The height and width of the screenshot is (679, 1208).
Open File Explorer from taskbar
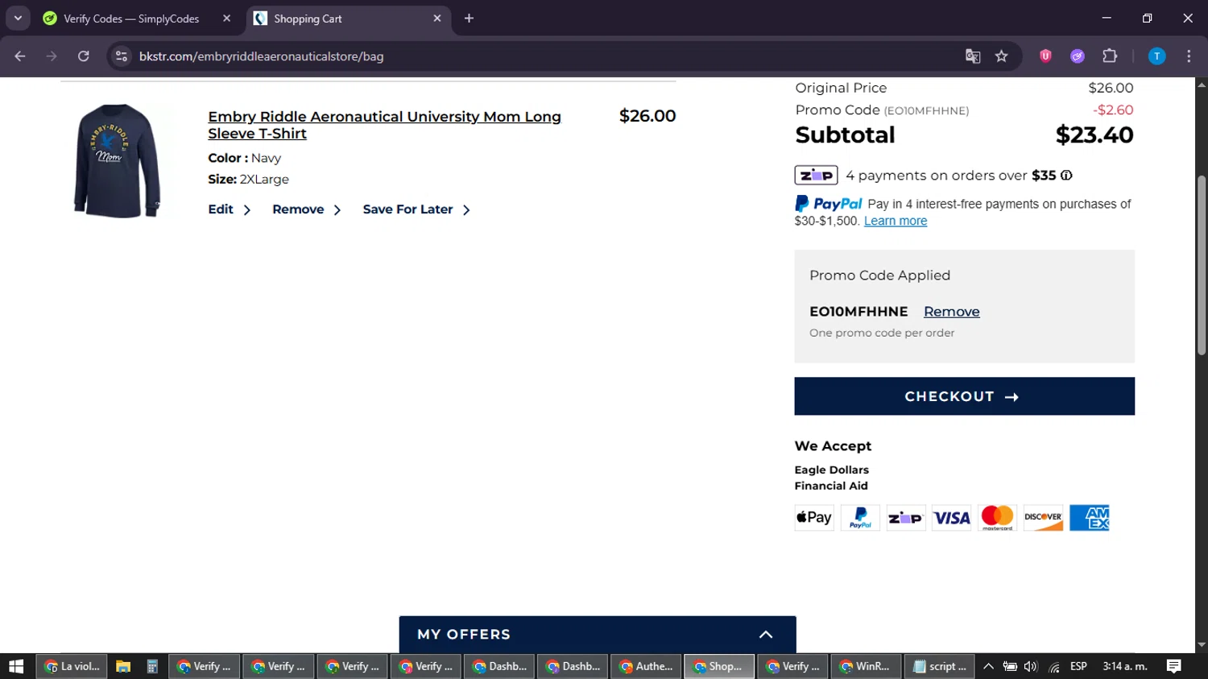tap(122, 666)
